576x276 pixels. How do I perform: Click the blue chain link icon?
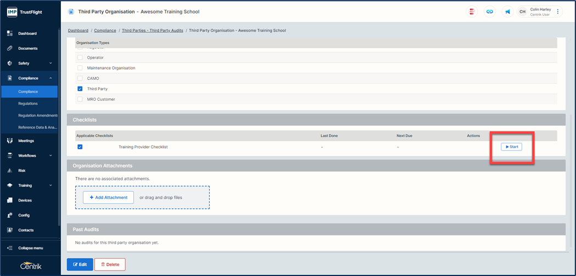[x=489, y=12]
